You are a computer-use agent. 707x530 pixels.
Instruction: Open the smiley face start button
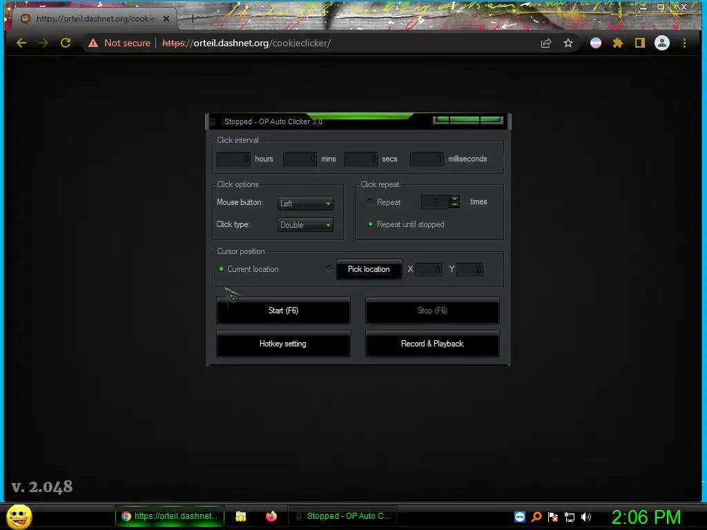[19, 516]
